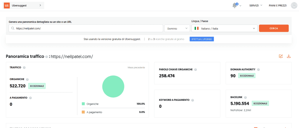Click help icon next to PAROLE CHIAVE ORGANICHE
This screenshot has height=128, width=299.
click(x=196, y=70)
